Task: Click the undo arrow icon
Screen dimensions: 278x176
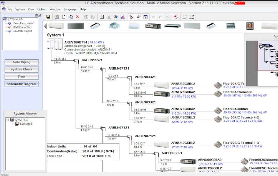Action: click(x=185, y=17)
